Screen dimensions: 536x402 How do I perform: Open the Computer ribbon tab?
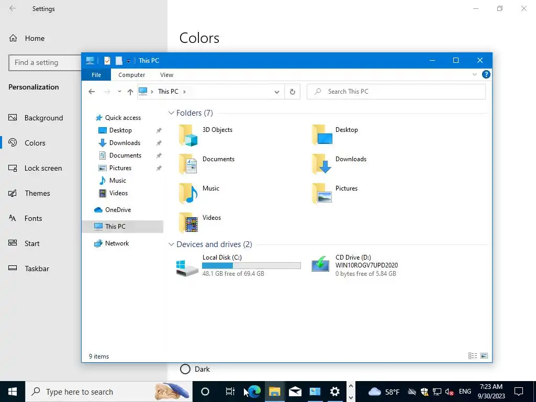131,75
